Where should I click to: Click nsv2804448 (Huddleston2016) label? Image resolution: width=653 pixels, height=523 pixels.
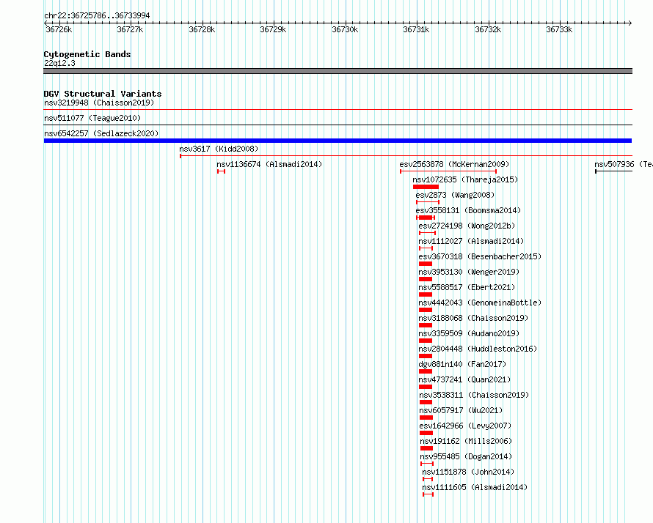point(478,349)
